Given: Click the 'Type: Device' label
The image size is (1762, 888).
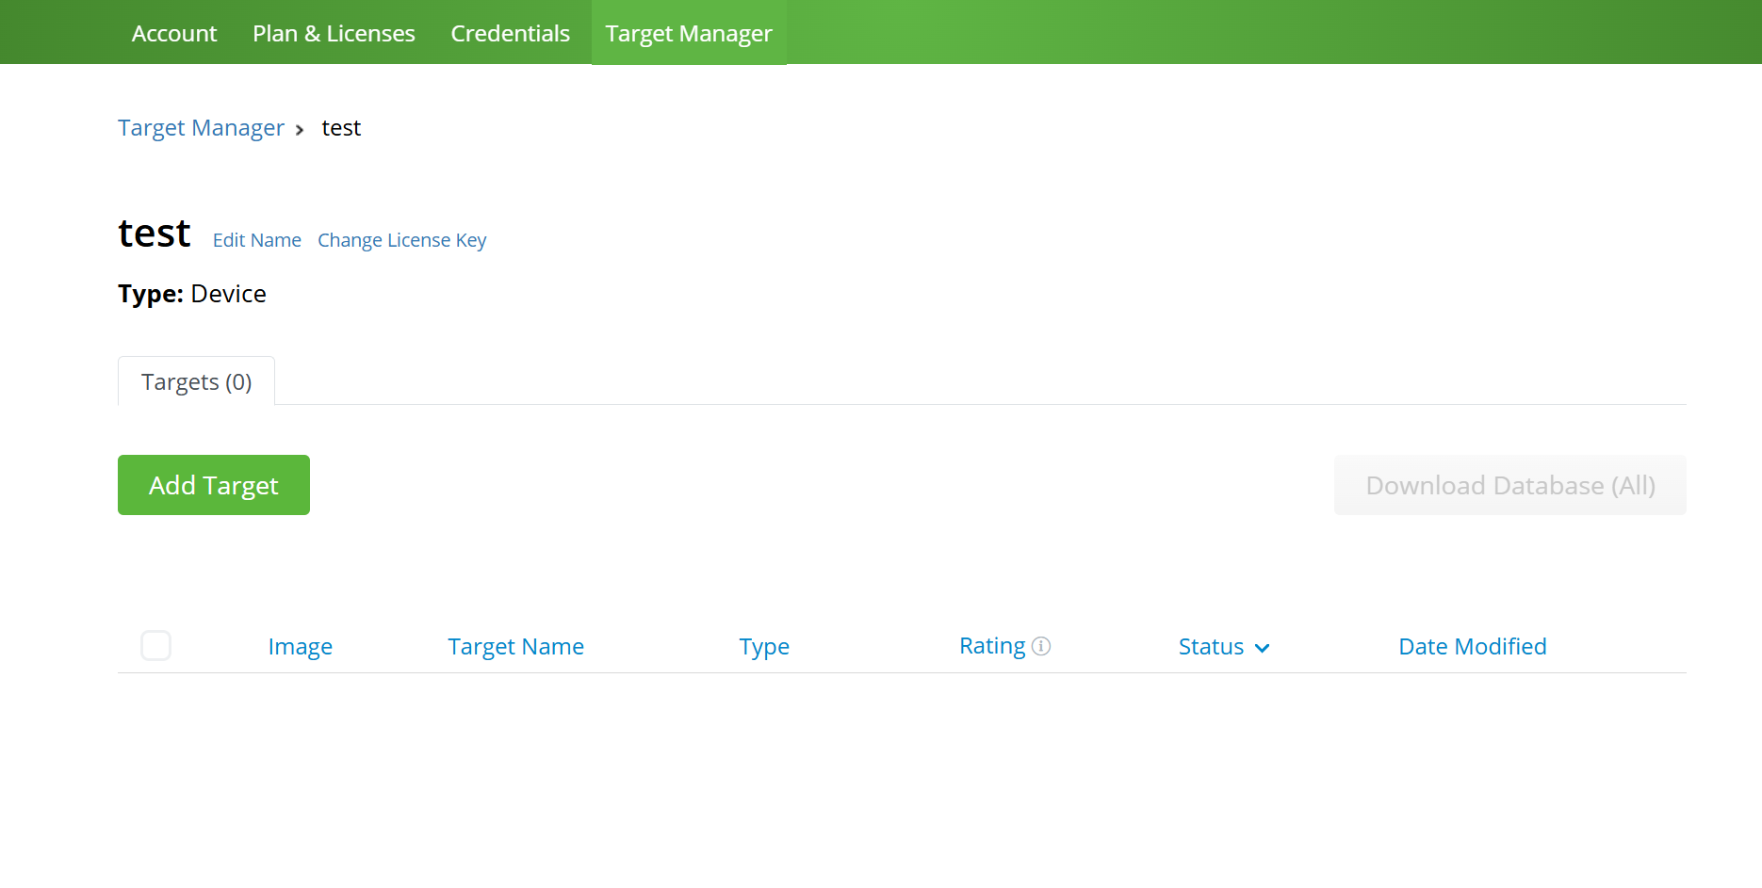Looking at the screenshot, I should point(192,294).
